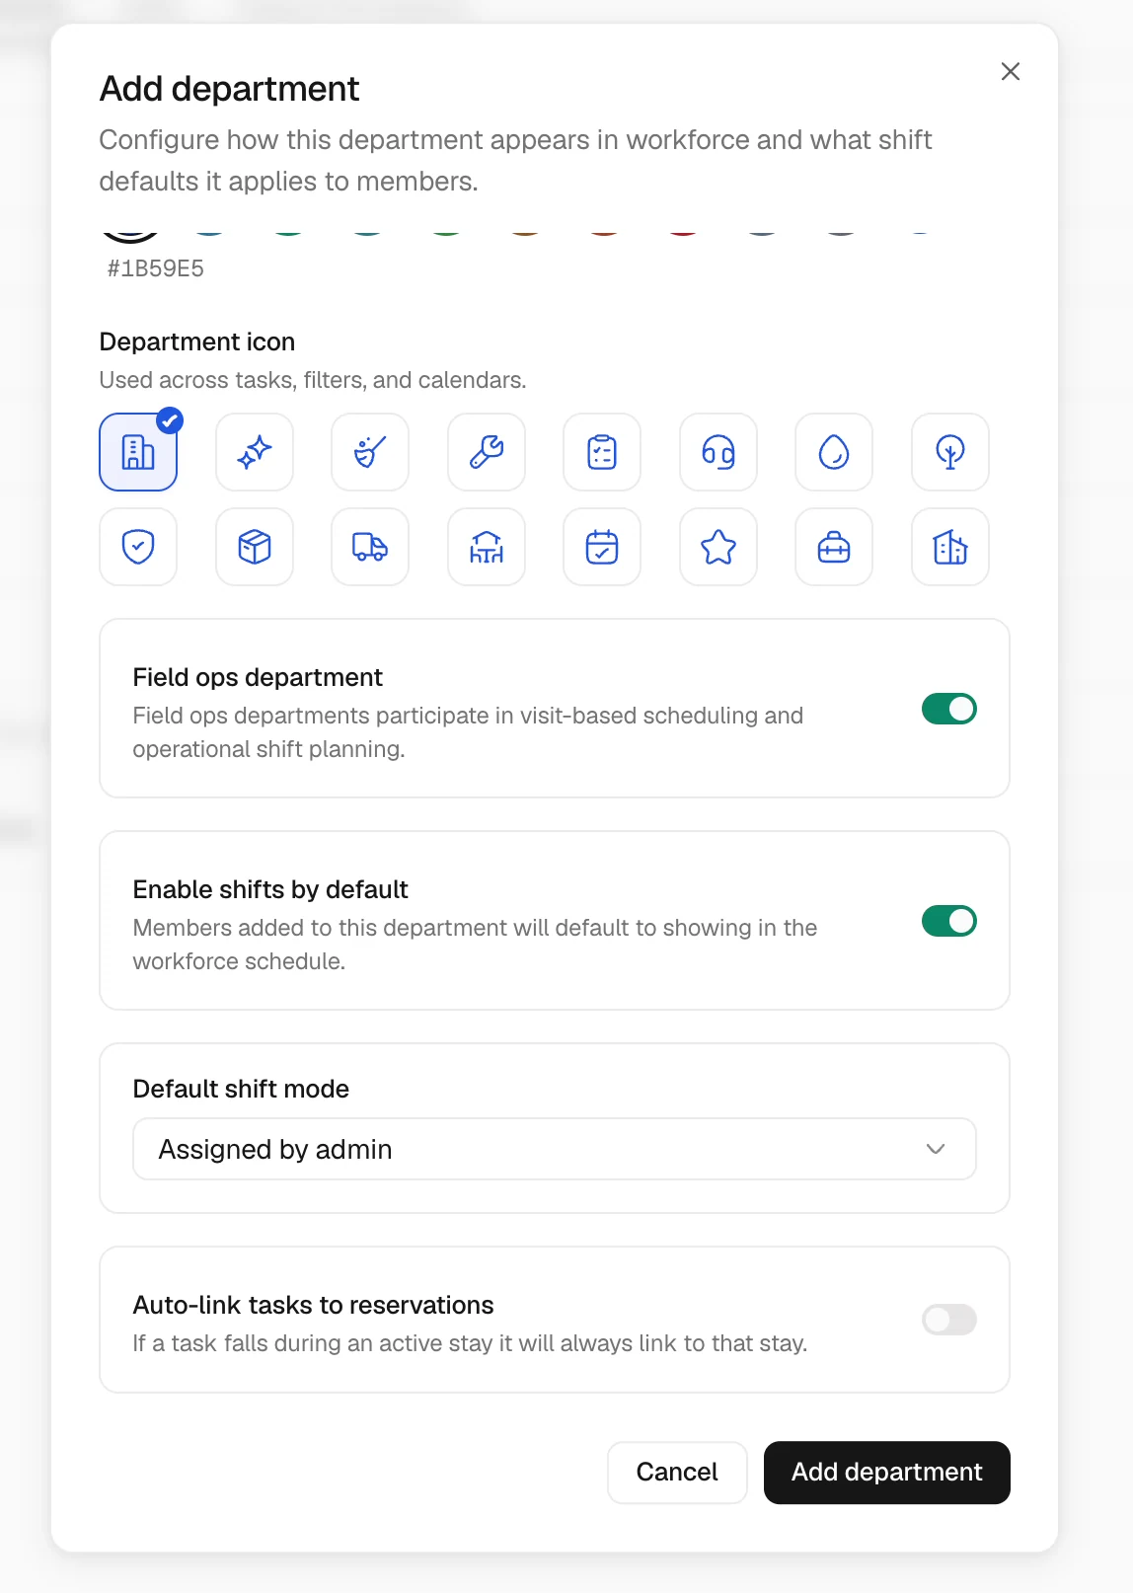Choose the delivery truck icon
The width and height of the screenshot is (1133, 1593).
point(370,547)
